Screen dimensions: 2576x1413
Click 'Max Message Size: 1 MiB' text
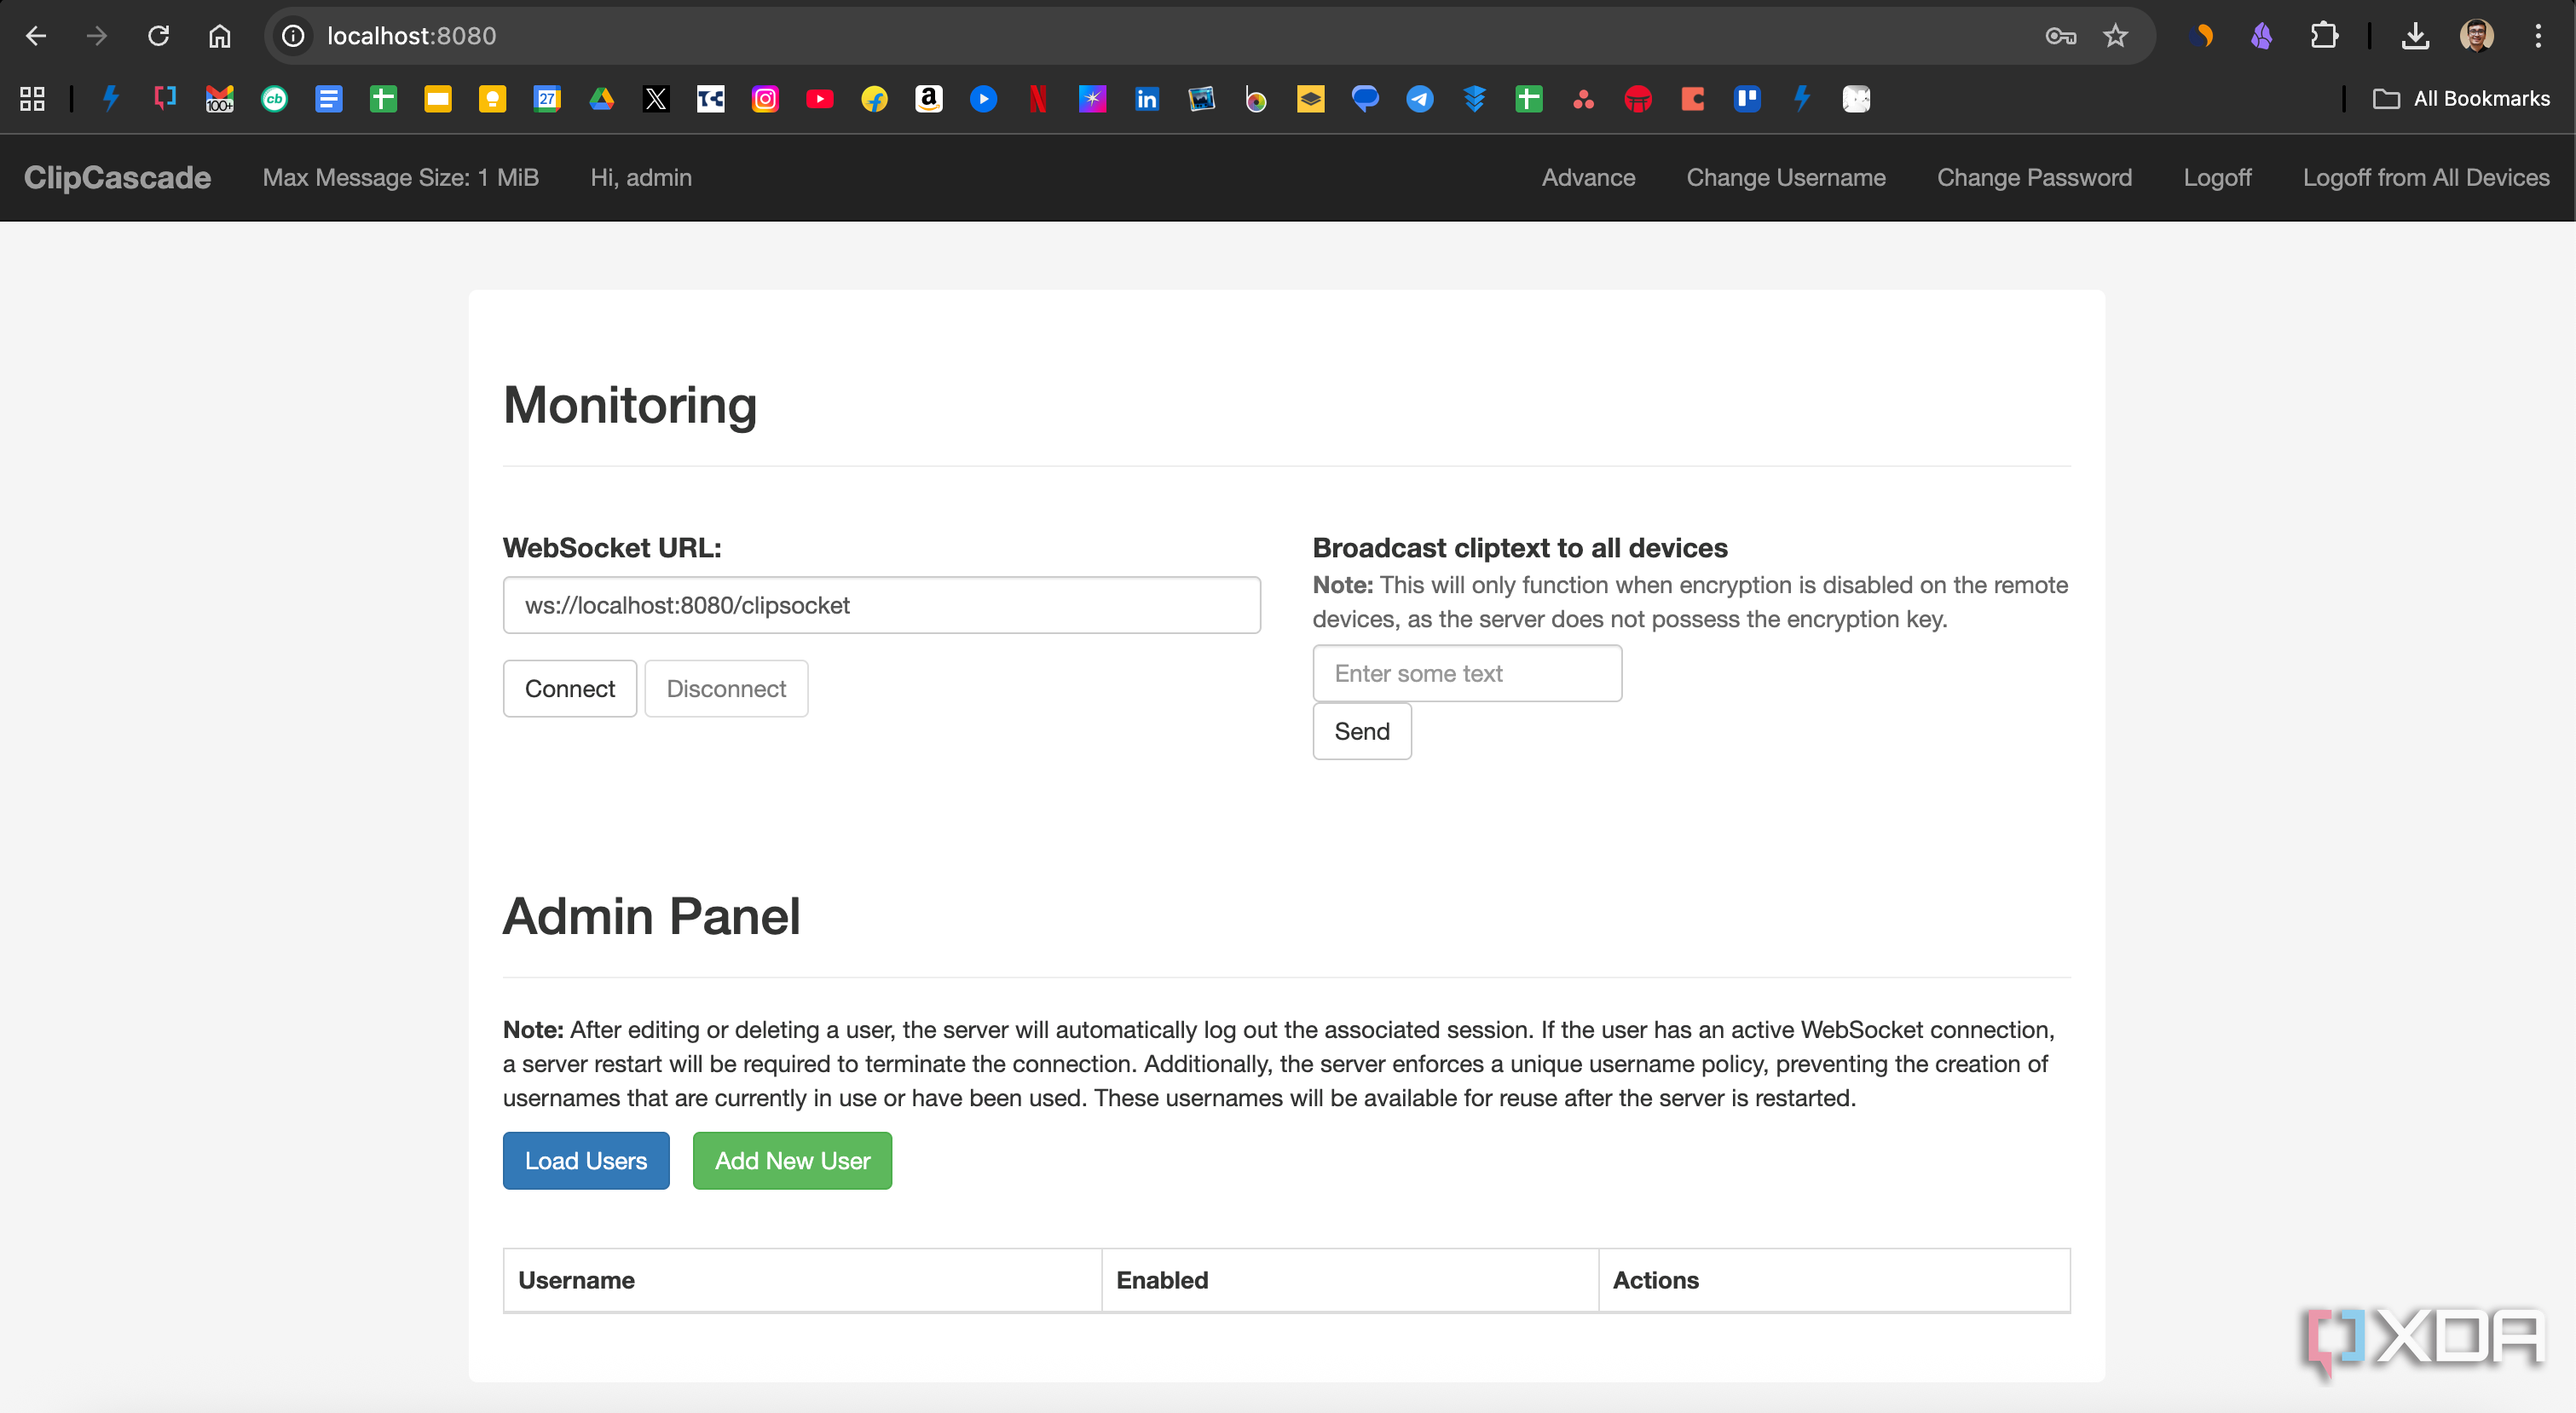tap(401, 177)
